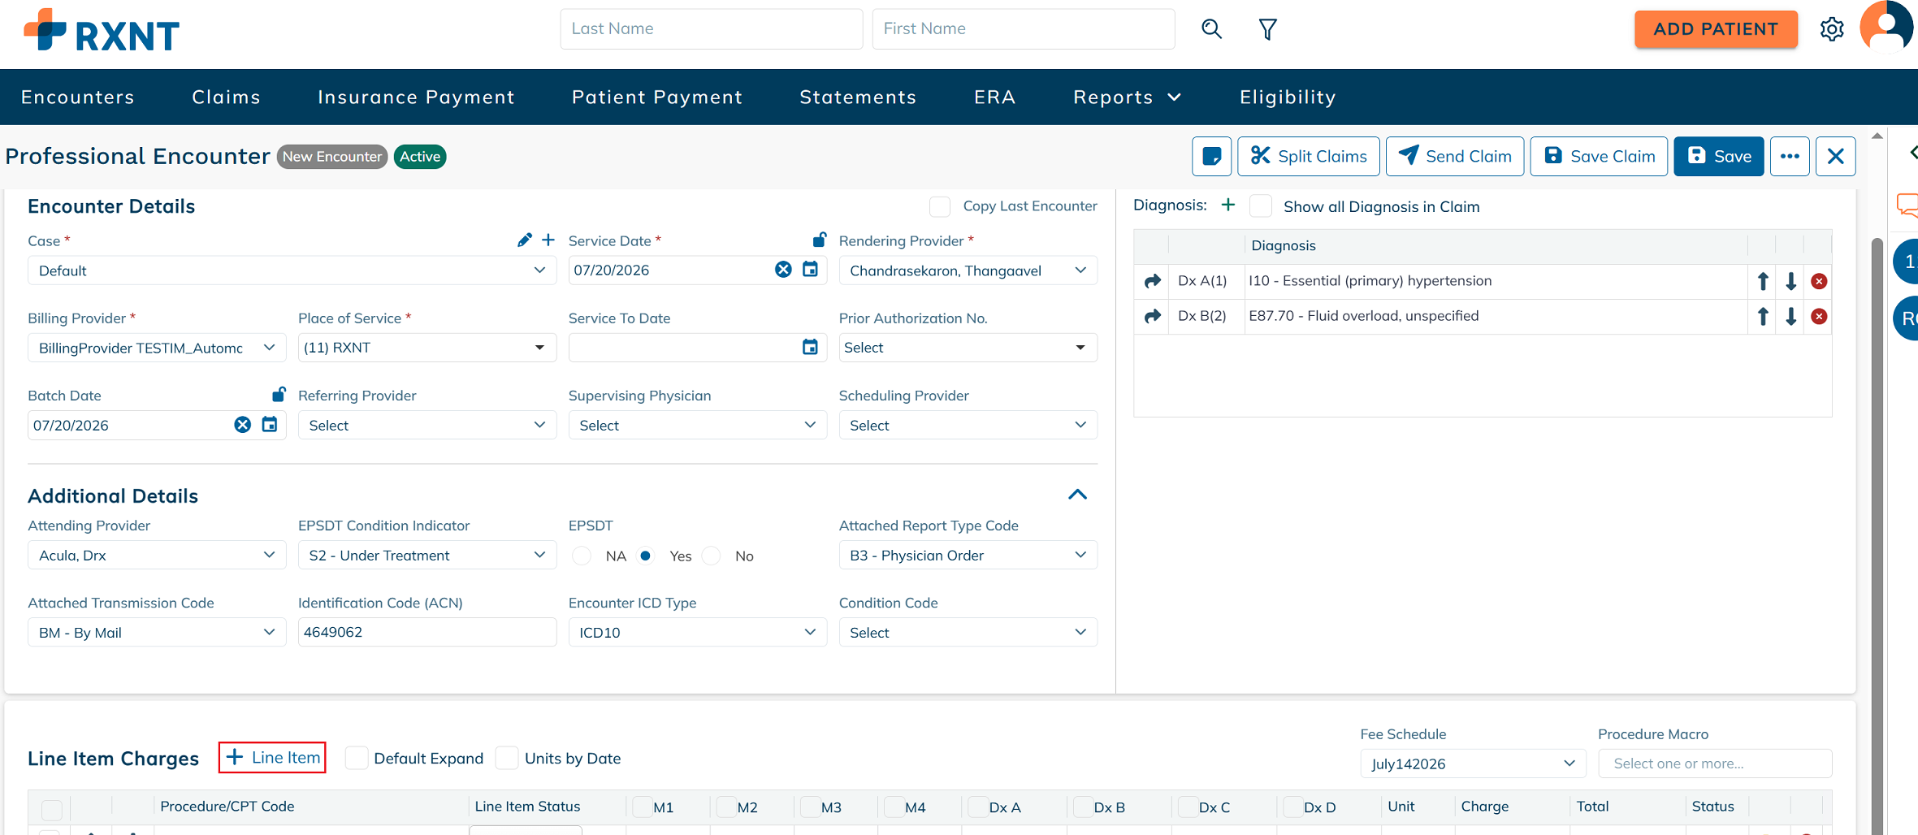The image size is (1918, 835).
Task: Click the Send Claim button
Action: tap(1455, 156)
